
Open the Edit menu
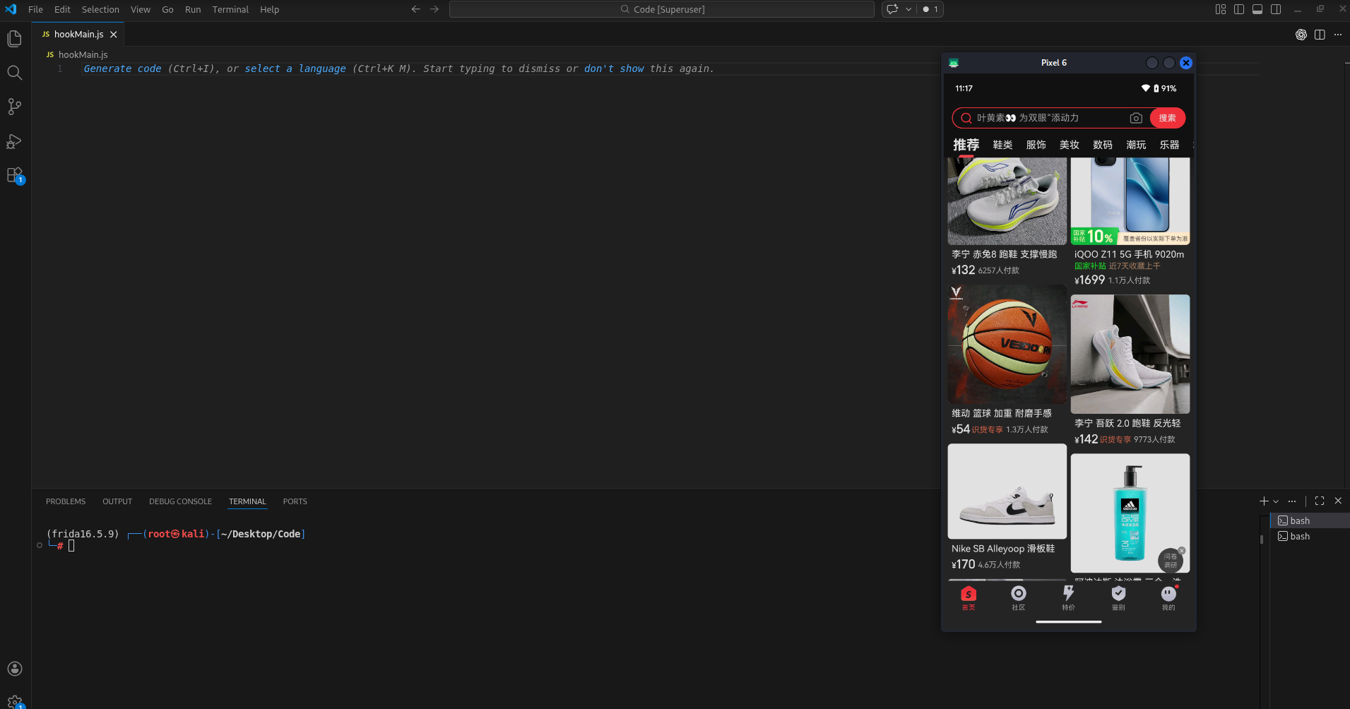coord(62,9)
